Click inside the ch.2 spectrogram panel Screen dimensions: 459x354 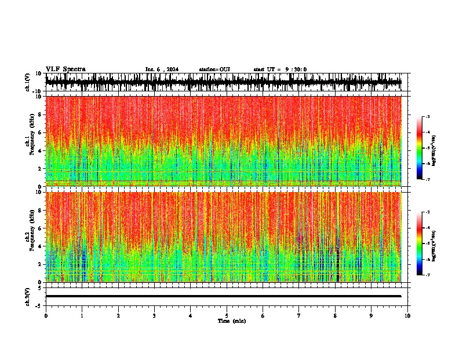224,237
